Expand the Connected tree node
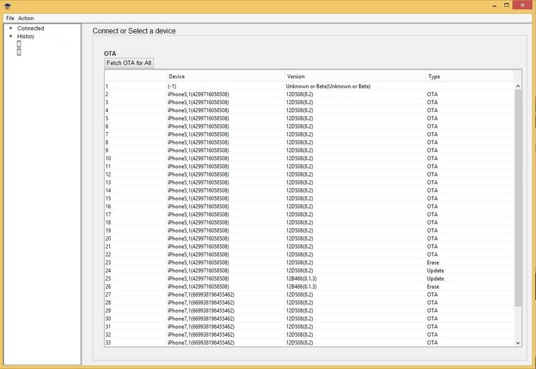536x369 pixels. pos(11,28)
